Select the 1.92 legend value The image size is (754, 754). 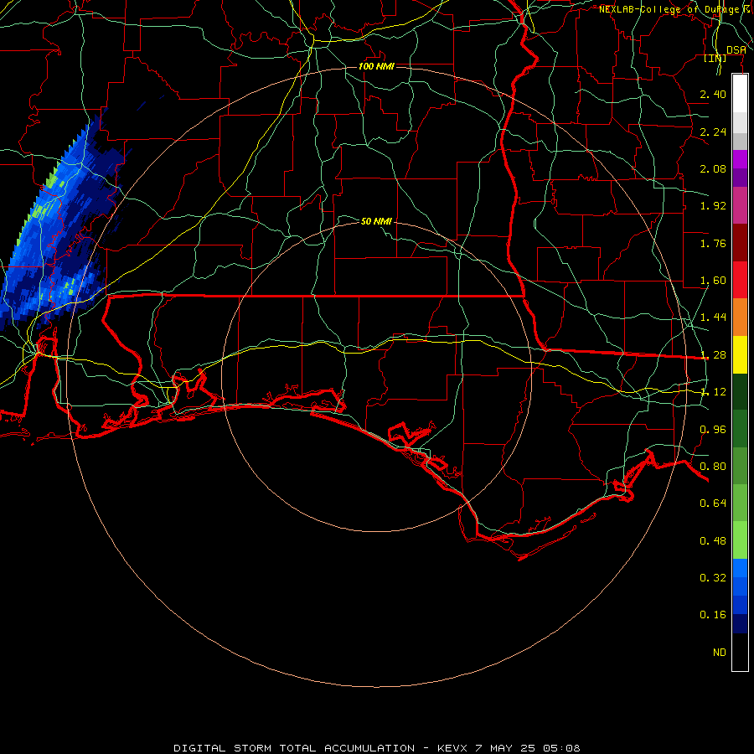click(x=713, y=206)
